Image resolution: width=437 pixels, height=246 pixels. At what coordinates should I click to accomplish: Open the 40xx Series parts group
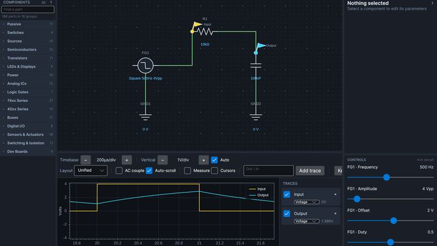click(x=28, y=109)
